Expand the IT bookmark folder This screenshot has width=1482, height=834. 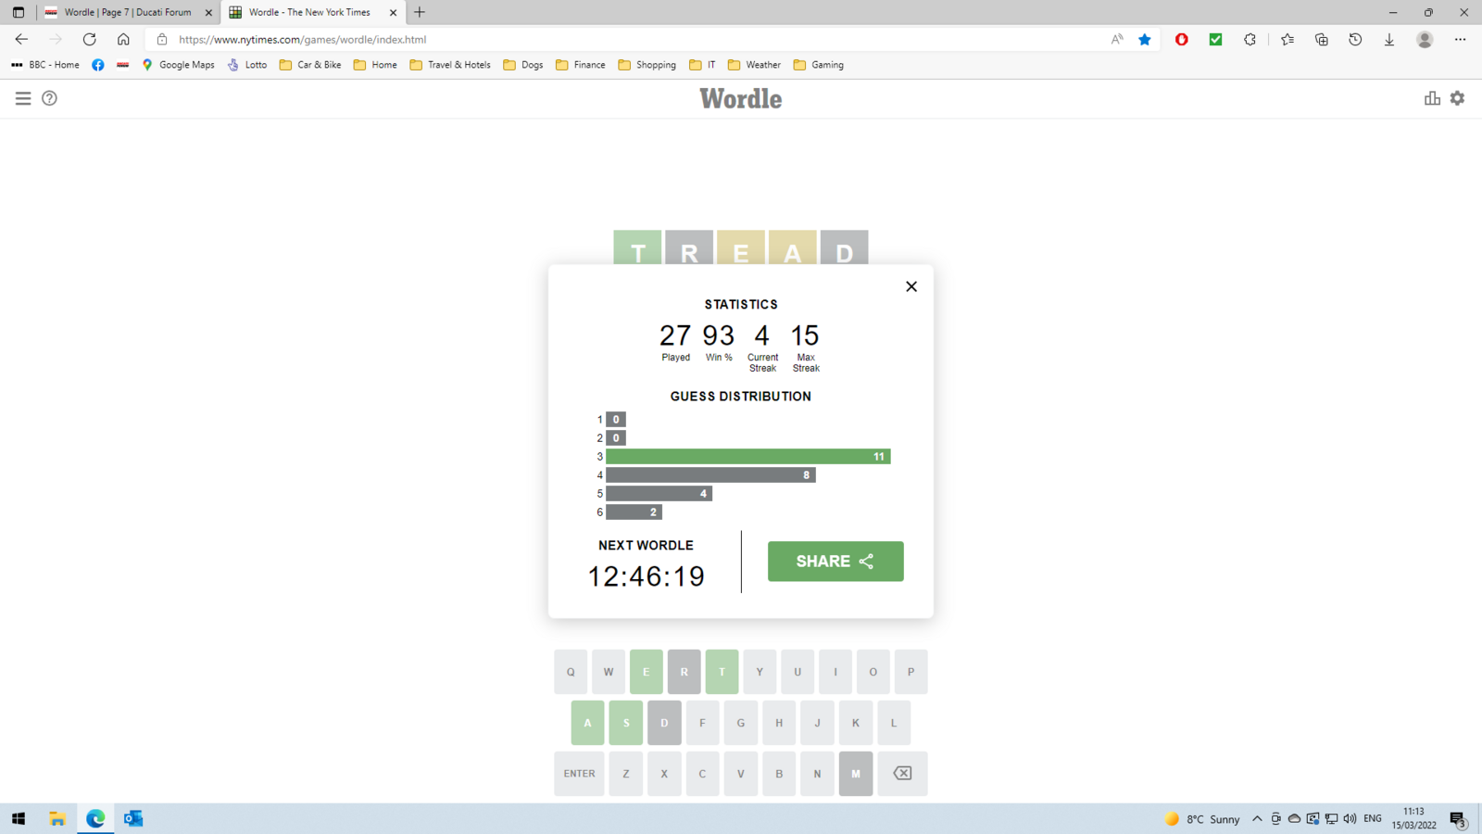pyautogui.click(x=702, y=65)
